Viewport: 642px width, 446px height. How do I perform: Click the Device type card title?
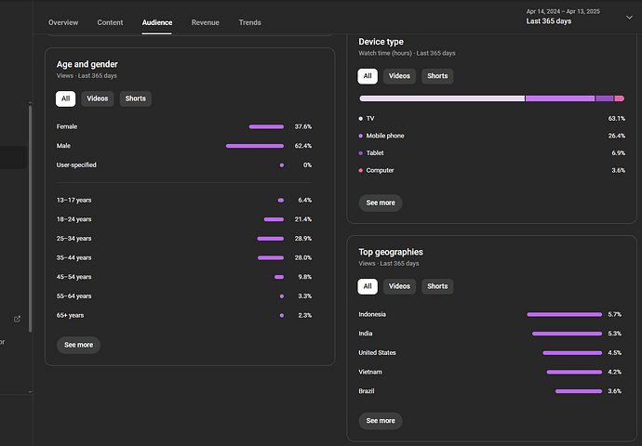click(381, 42)
